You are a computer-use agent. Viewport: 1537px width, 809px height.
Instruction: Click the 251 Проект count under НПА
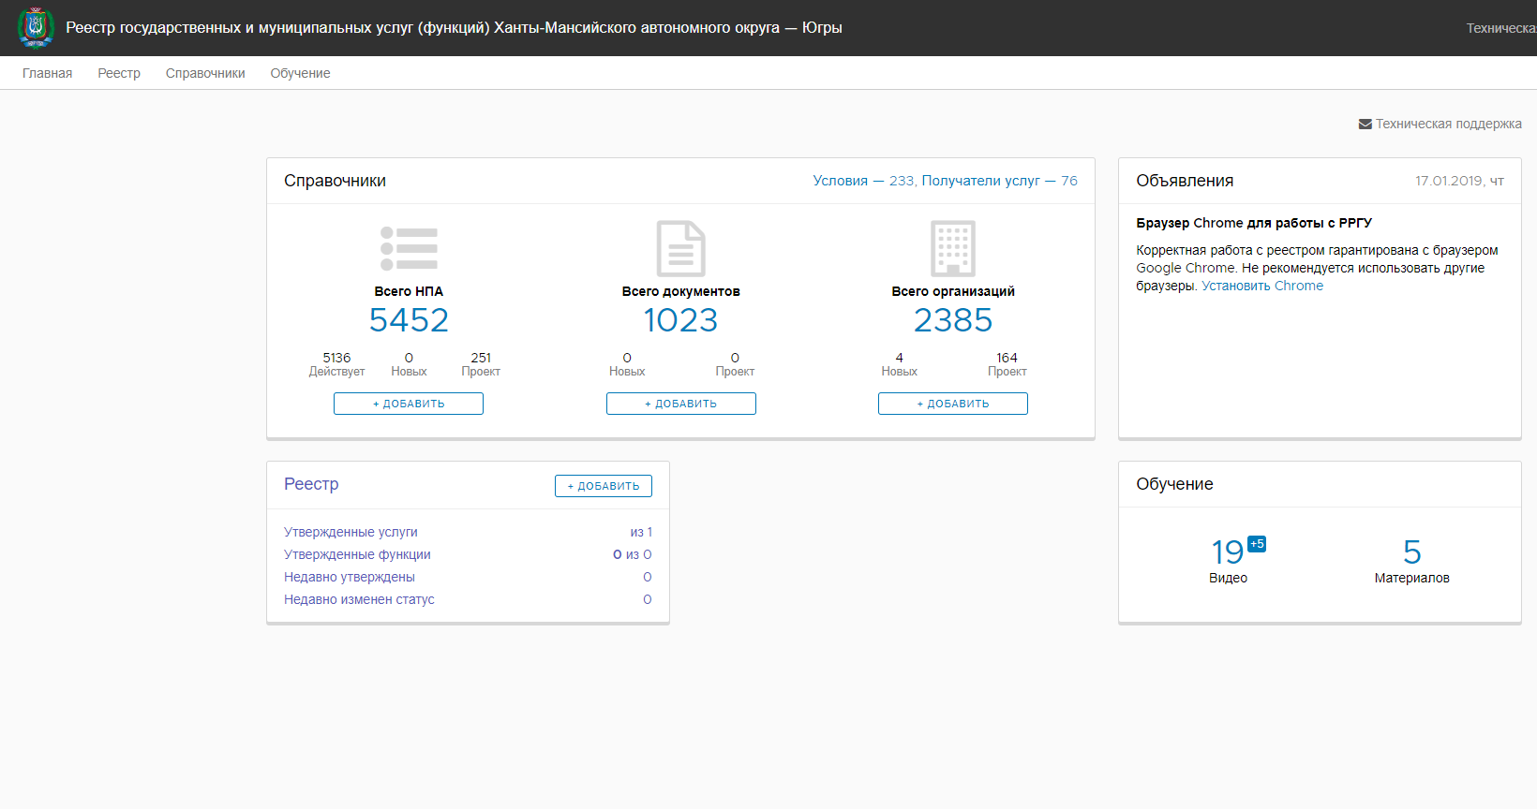(481, 364)
